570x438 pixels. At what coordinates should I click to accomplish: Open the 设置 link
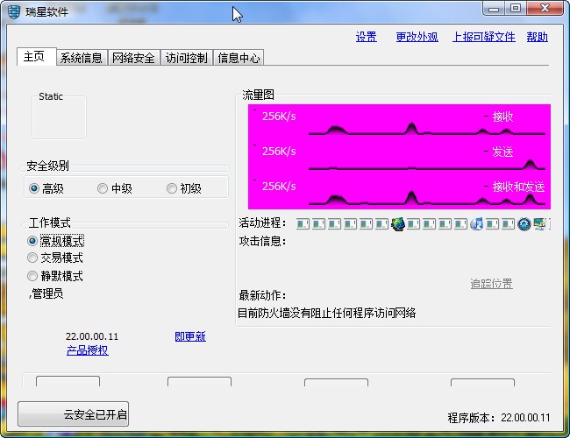[x=366, y=37]
